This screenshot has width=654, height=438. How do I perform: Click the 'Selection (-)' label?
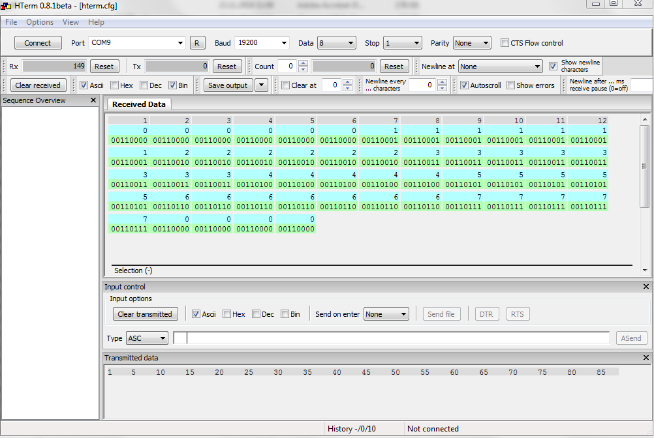[133, 270]
